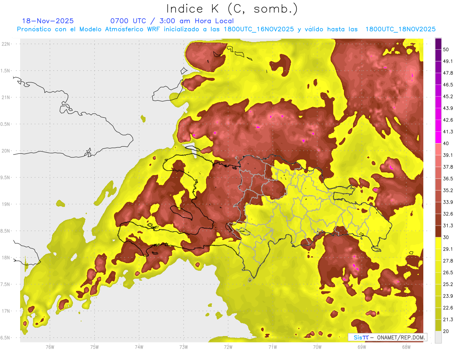Click the '0700 UTC / 3:00 am Hora Local' time text
The image size is (456, 352).
click(x=172, y=21)
